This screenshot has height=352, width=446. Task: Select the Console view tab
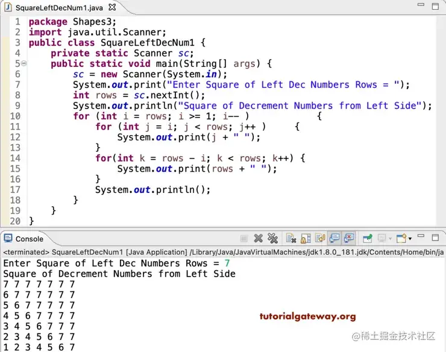(x=30, y=239)
